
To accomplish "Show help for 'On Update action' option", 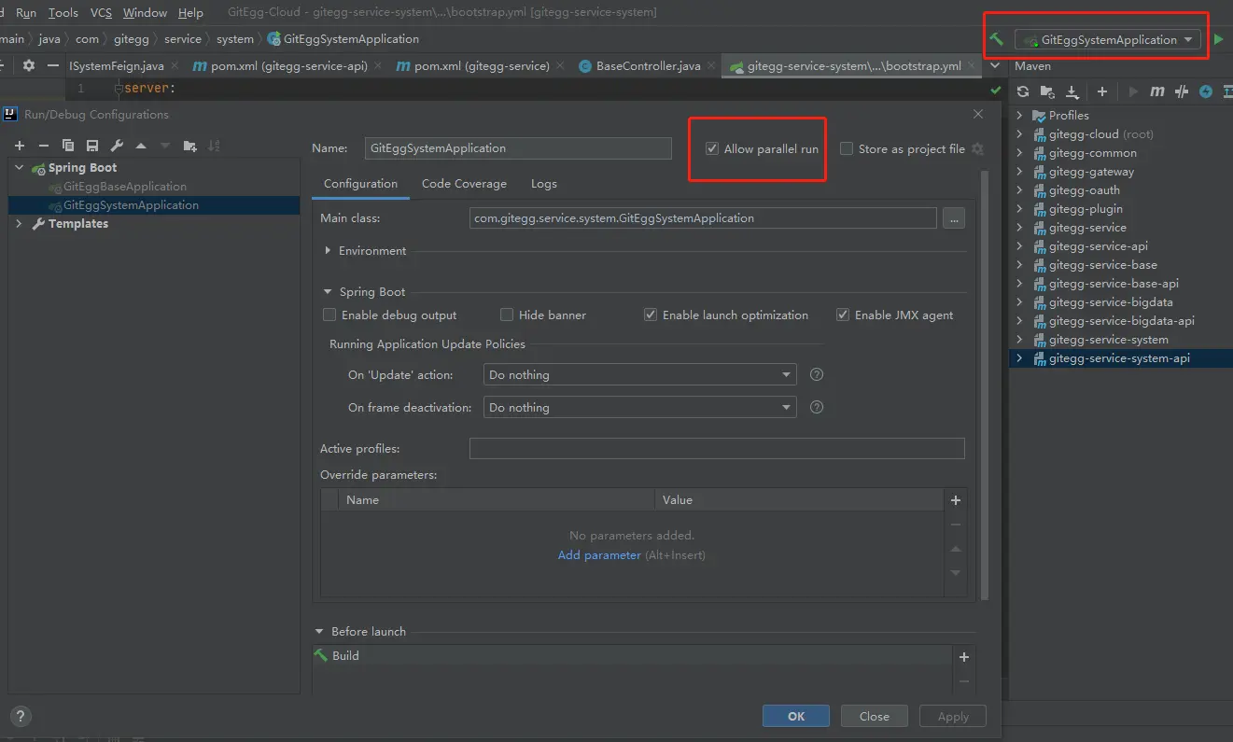I will click(817, 374).
